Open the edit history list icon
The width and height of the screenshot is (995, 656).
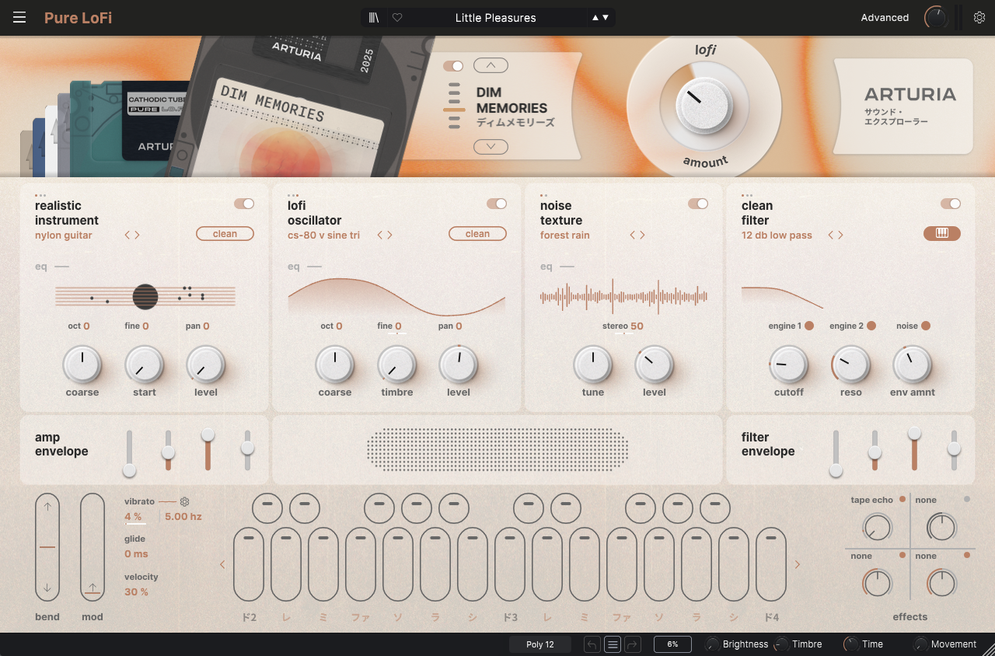pos(613,644)
